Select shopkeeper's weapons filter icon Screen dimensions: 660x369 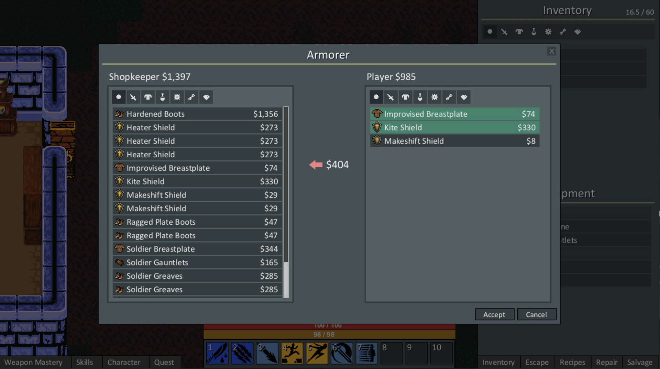point(133,97)
